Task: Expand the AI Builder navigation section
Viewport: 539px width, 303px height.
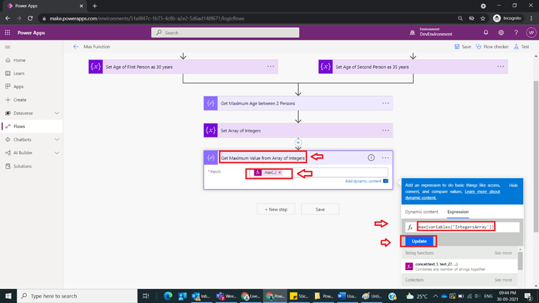Action: click(x=56, y=153)
